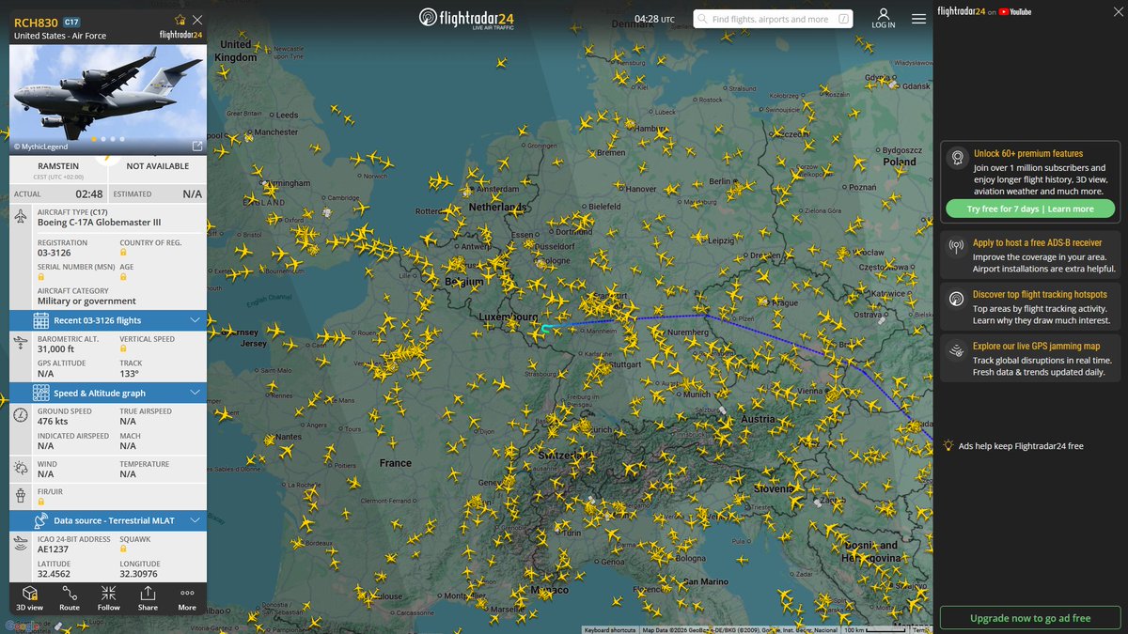1128x634 pixels.
Task: Open Apply to host ADS-B receiver card
Action: [1030, 255]
